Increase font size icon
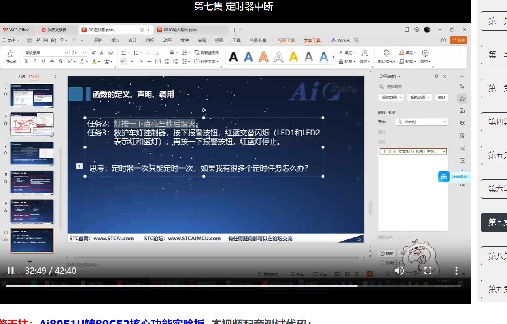507x324 pixels. (94, 53)
